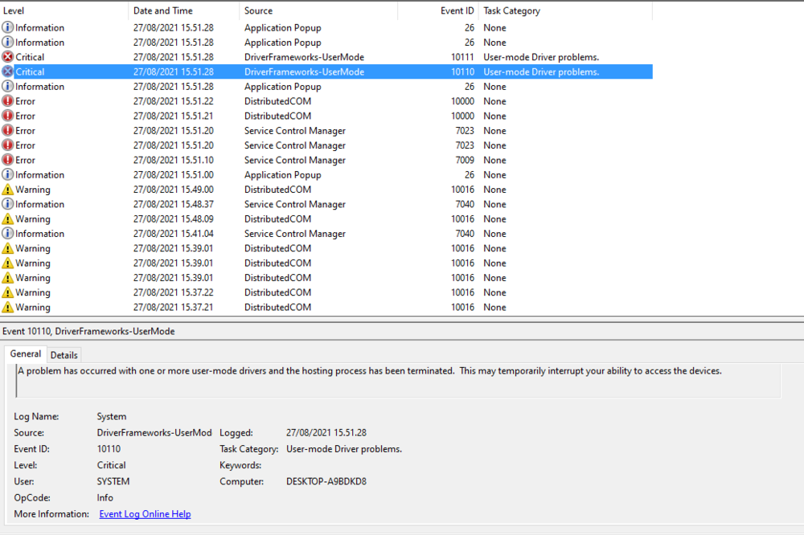Sort by Date and Time column header

183,11
